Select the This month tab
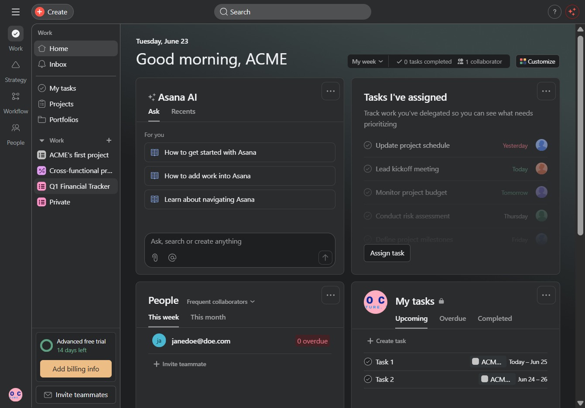 click(x=208, y=317)
